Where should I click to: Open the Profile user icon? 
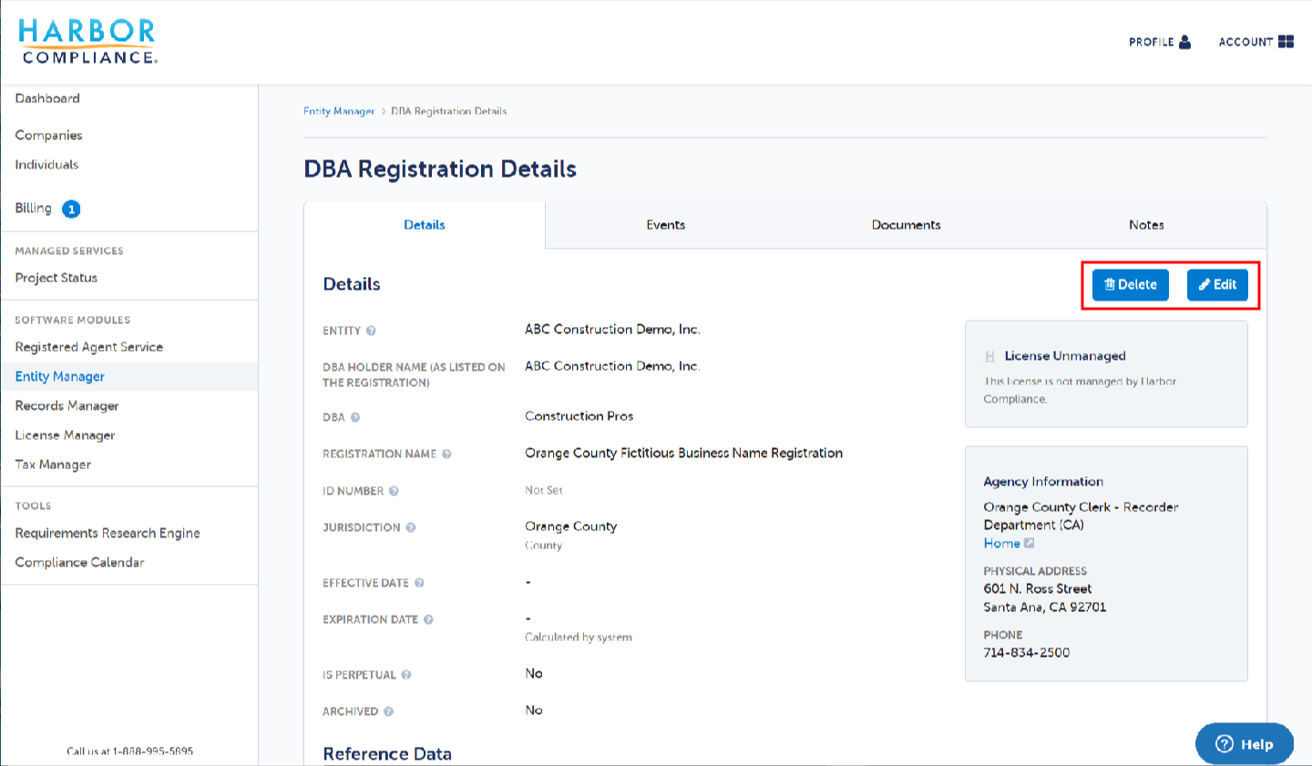tap(1184, 42)
